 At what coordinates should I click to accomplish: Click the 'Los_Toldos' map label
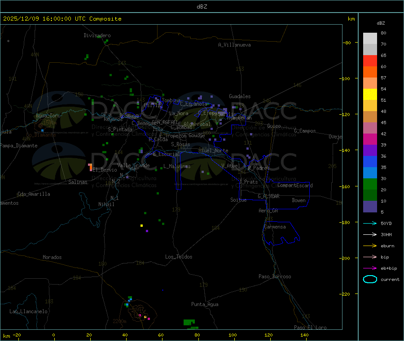[179, 257]
